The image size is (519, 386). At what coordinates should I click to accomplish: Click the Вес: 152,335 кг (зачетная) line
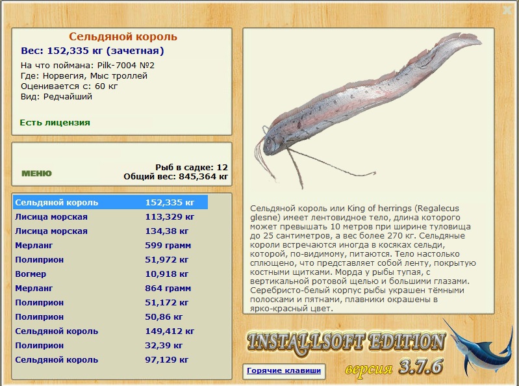[92, 51]
